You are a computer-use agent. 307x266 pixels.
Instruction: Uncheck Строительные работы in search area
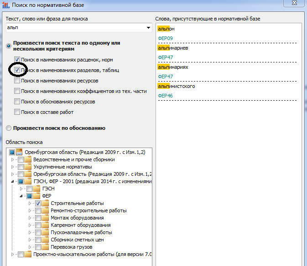(38, 203)
